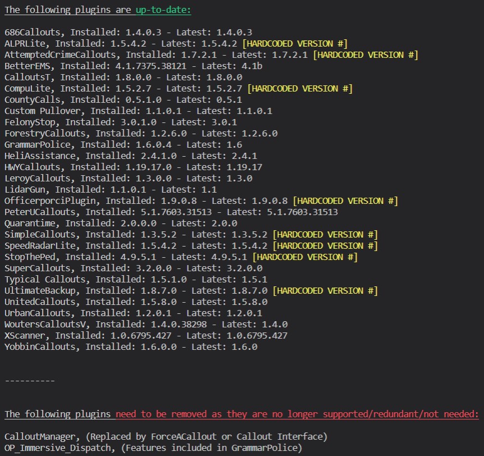This screenshot has width=484, height=456.
Task: Click the OP_Immersive_Dispatch removal line
Action: 153,448
